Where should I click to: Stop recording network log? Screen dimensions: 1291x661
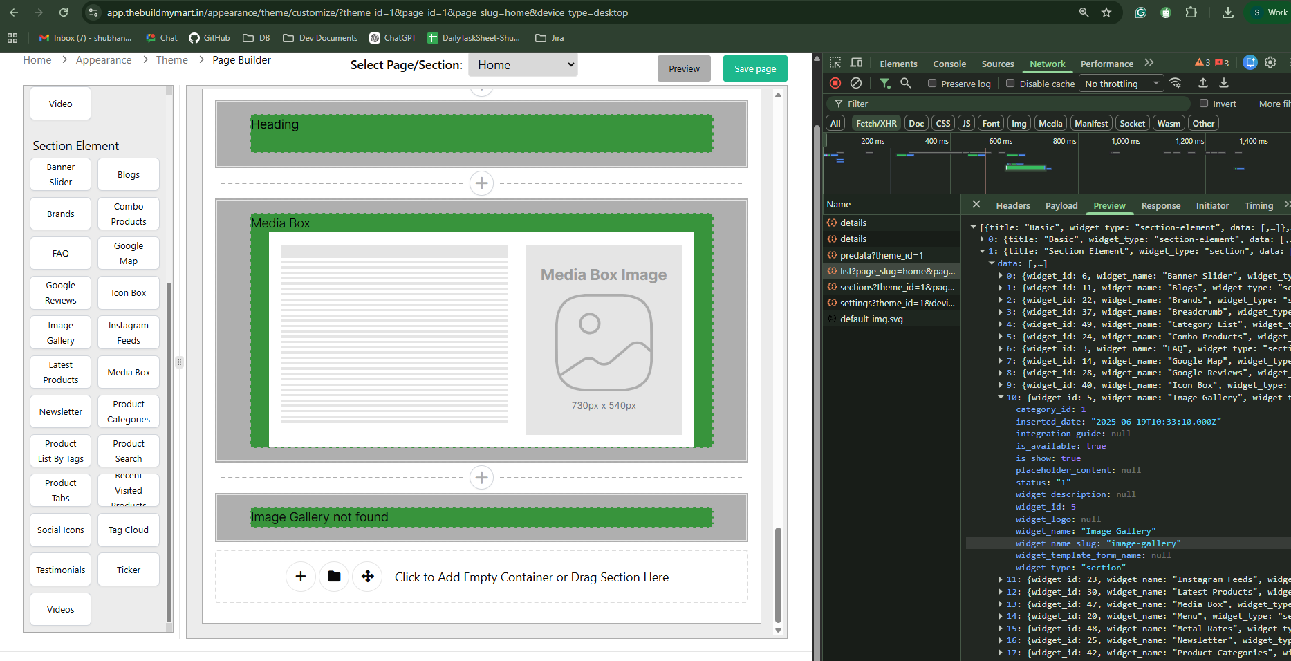[835, 83]
